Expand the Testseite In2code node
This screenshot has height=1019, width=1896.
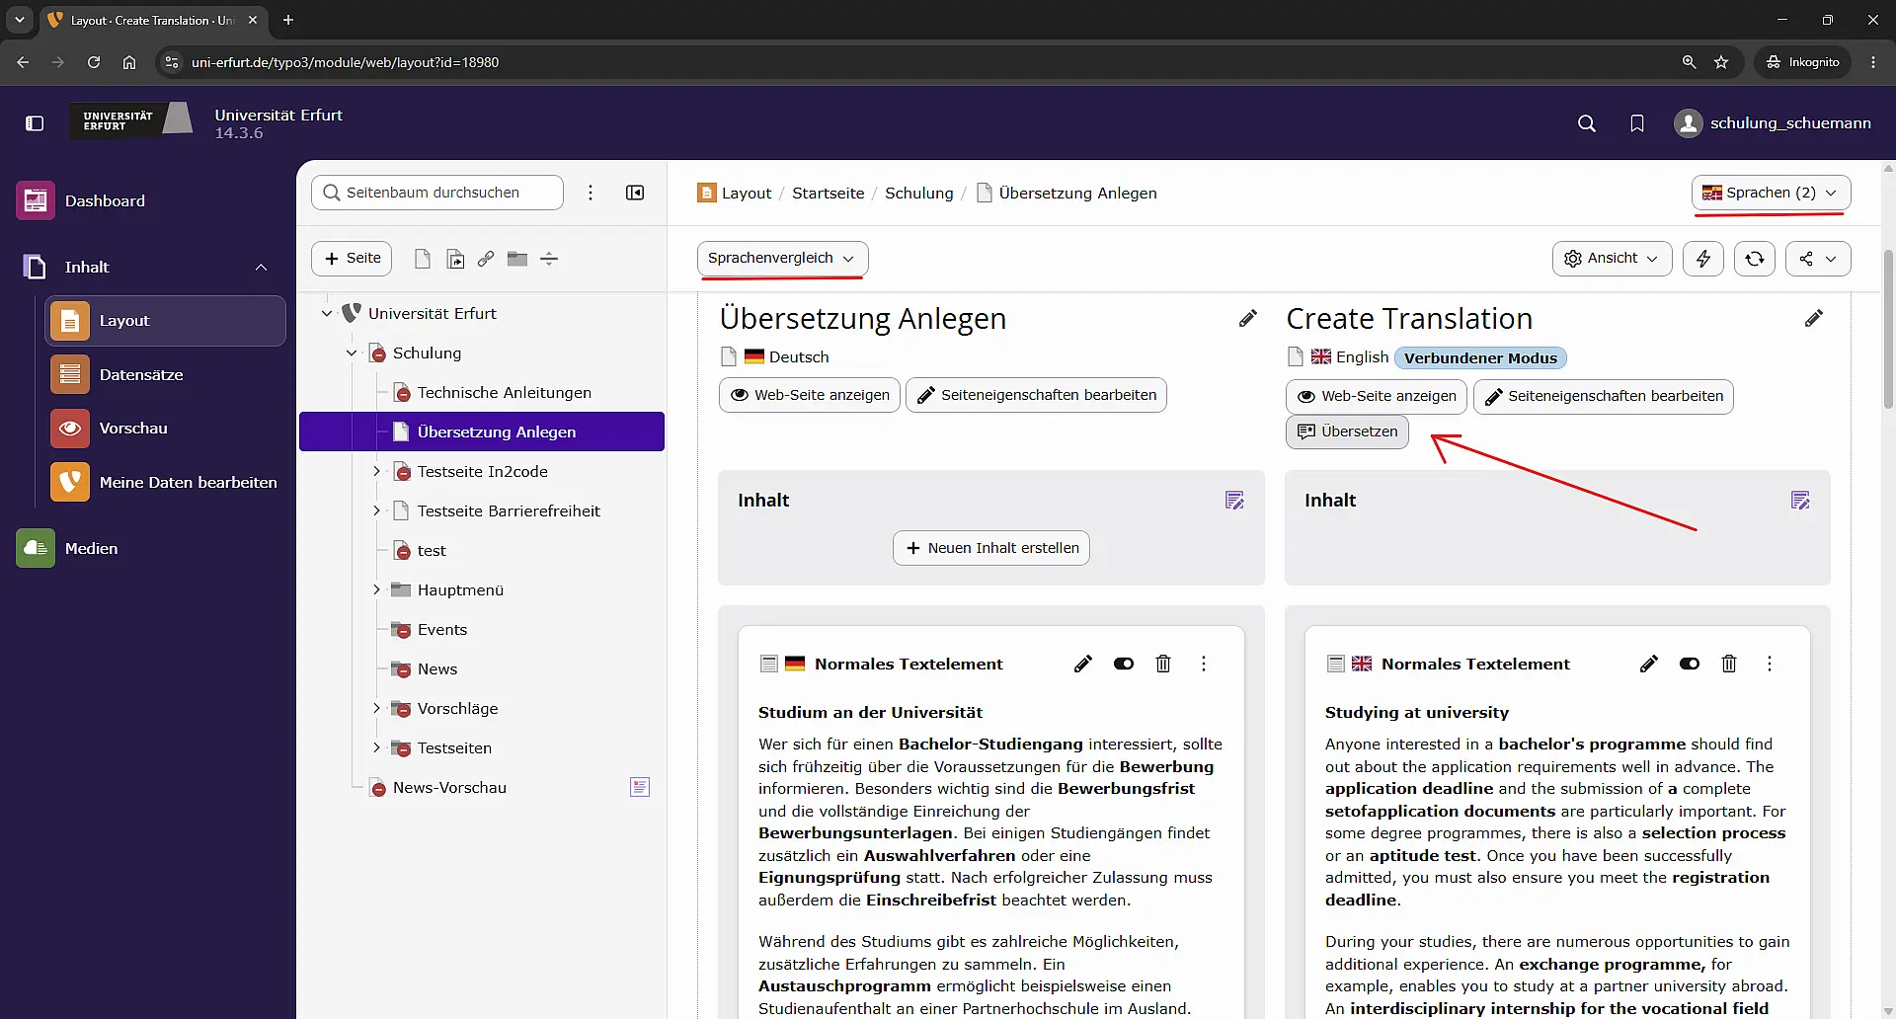coord(376,471)
